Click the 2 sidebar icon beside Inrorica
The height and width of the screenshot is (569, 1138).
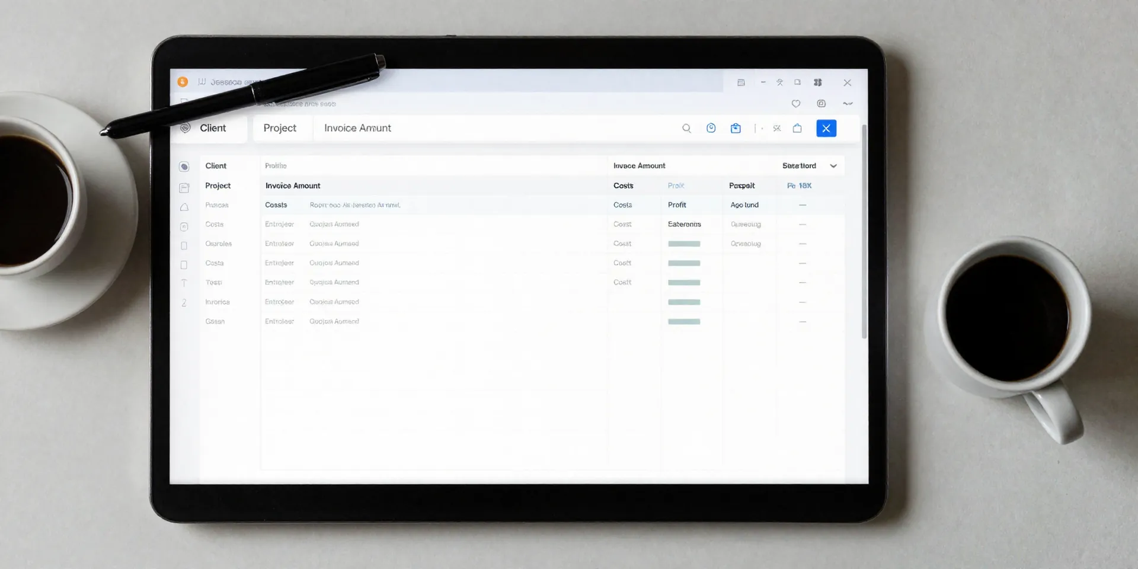tap(184, 303)
